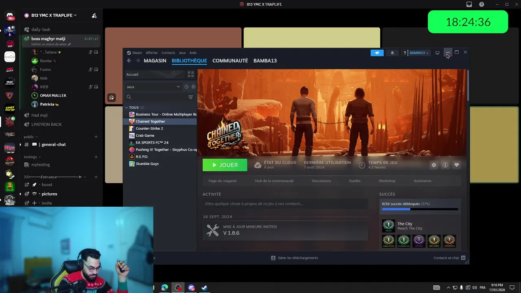Click the green JOUER button
The width and height of the screenshot is (521, 293).
click(225, 165)
